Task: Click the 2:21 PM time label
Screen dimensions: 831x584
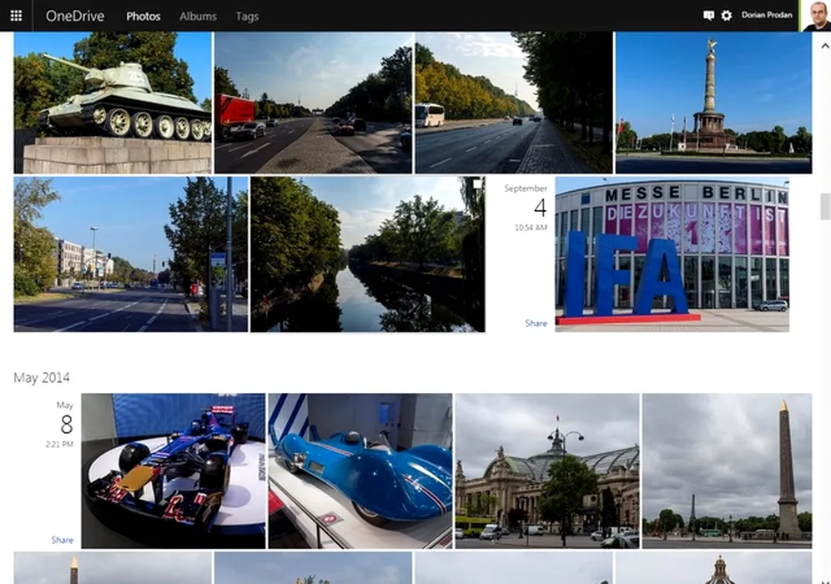Action: (x=59, y=444)
